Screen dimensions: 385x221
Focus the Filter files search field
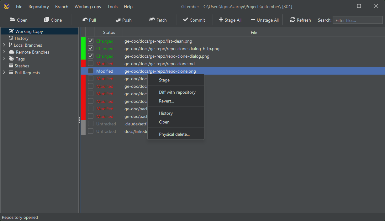click(357, 20)
